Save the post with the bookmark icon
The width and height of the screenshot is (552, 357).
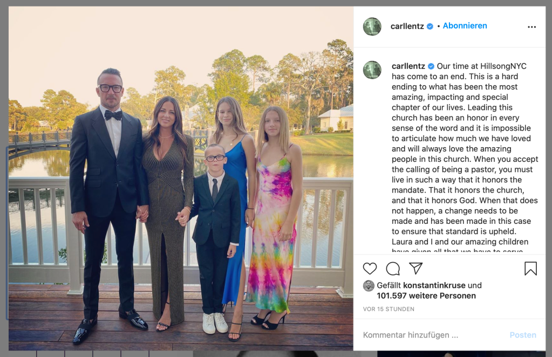click(x=530, y=269)
